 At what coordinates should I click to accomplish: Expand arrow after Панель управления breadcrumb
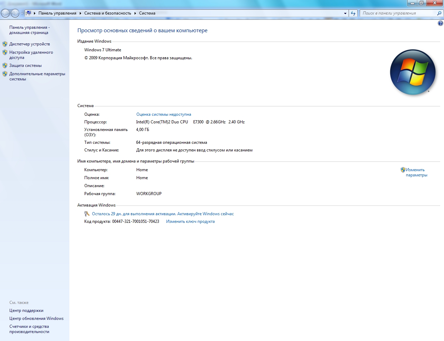[x=80, y=13]
